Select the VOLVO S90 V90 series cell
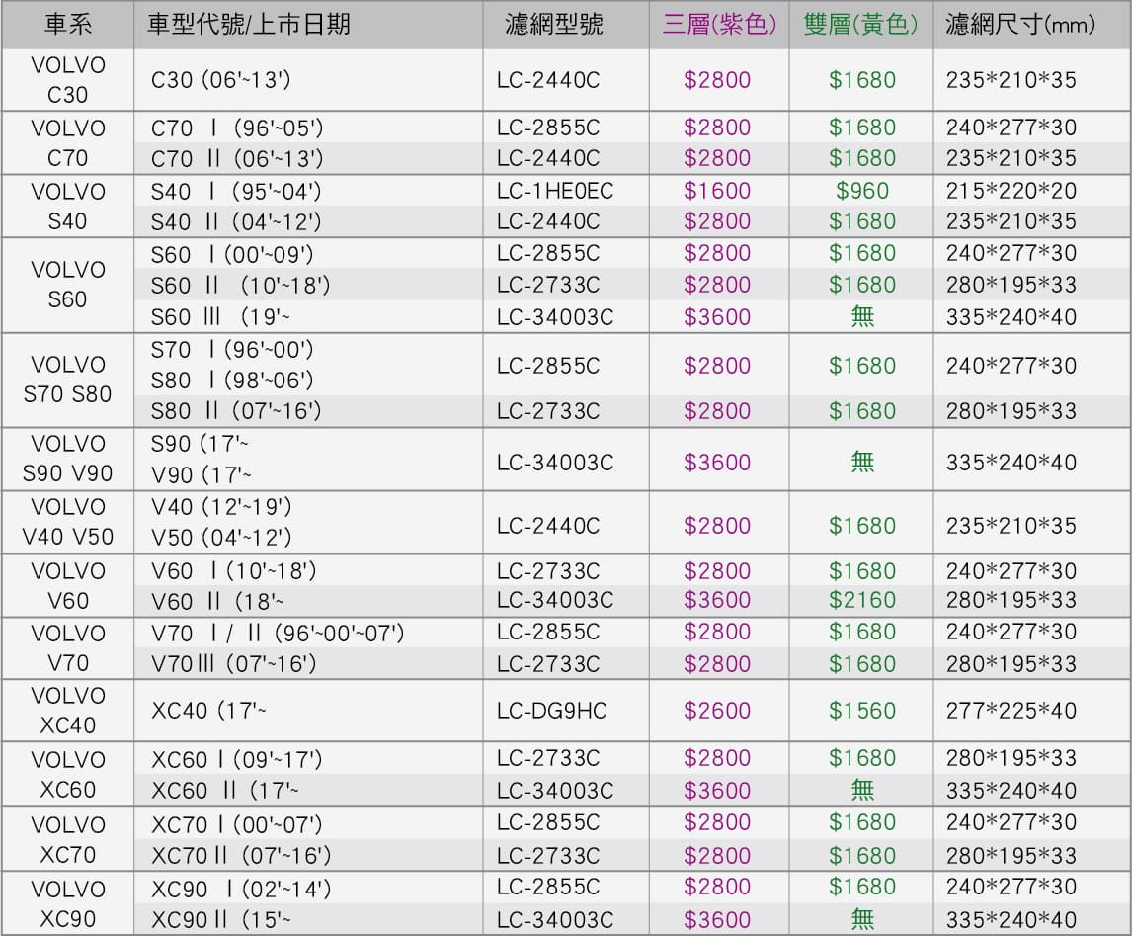 click(68, 459)
